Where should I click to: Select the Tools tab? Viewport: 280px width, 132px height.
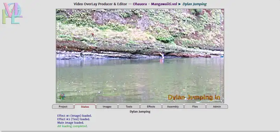(x=129, y=107)
